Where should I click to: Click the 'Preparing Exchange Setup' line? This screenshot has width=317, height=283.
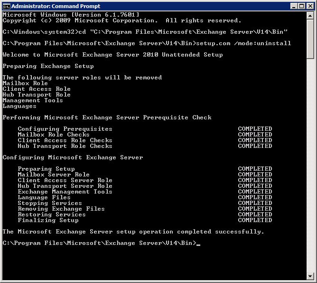point(48,66)
